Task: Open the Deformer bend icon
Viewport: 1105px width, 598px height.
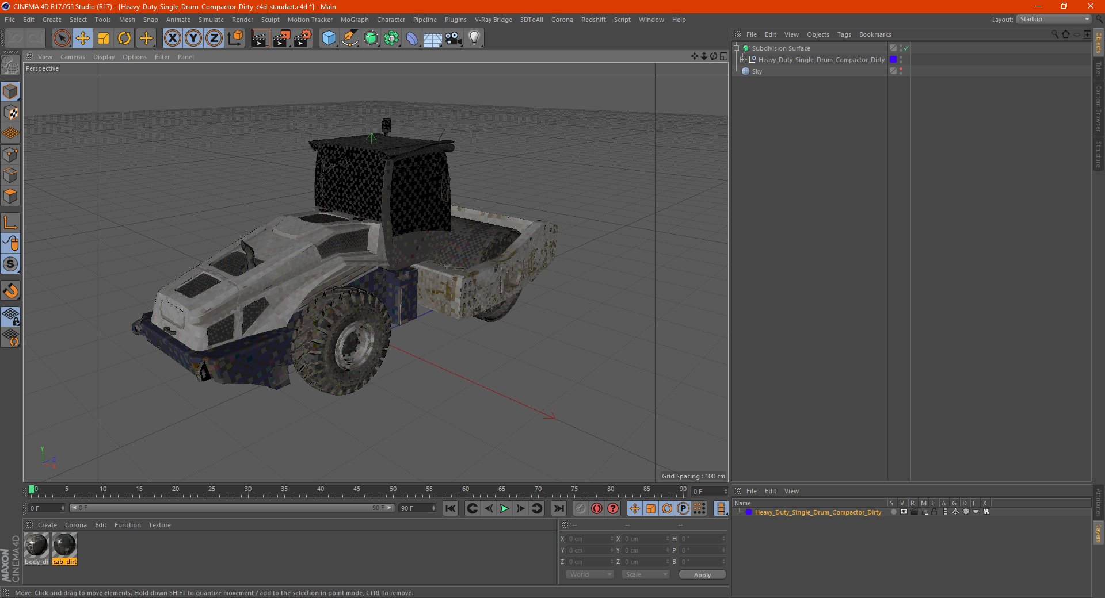Action: (412, 39)
